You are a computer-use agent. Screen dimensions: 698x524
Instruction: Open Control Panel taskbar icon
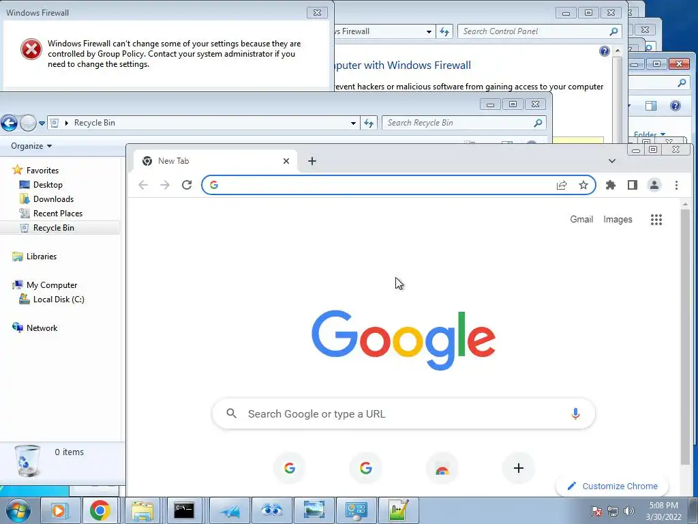(x=356, y=510)
